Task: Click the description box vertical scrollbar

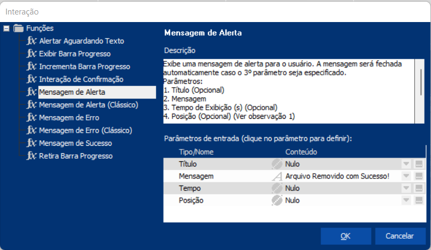Action: click(422, 81)
